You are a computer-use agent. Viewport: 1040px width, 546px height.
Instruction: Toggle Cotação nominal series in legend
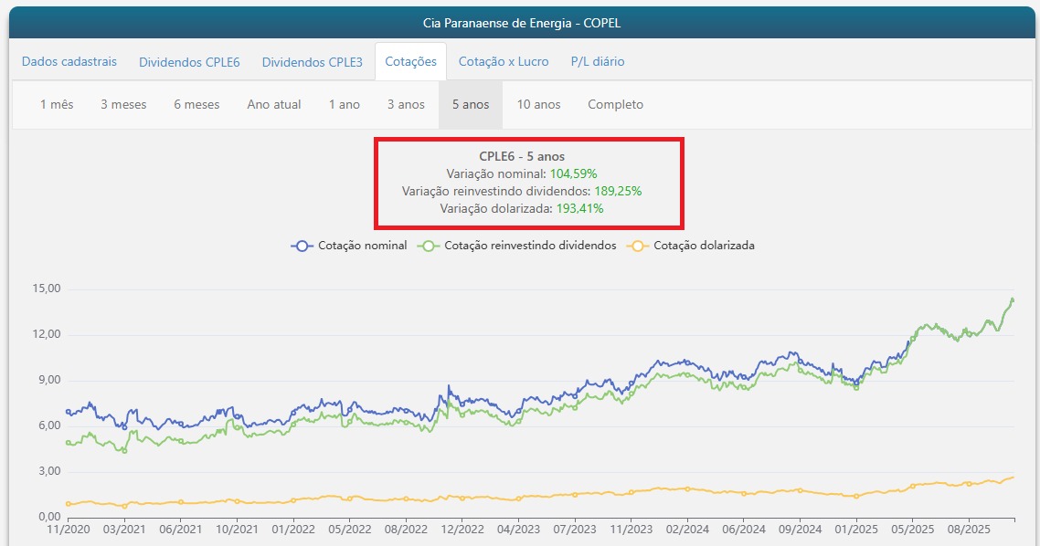[363, 246]
